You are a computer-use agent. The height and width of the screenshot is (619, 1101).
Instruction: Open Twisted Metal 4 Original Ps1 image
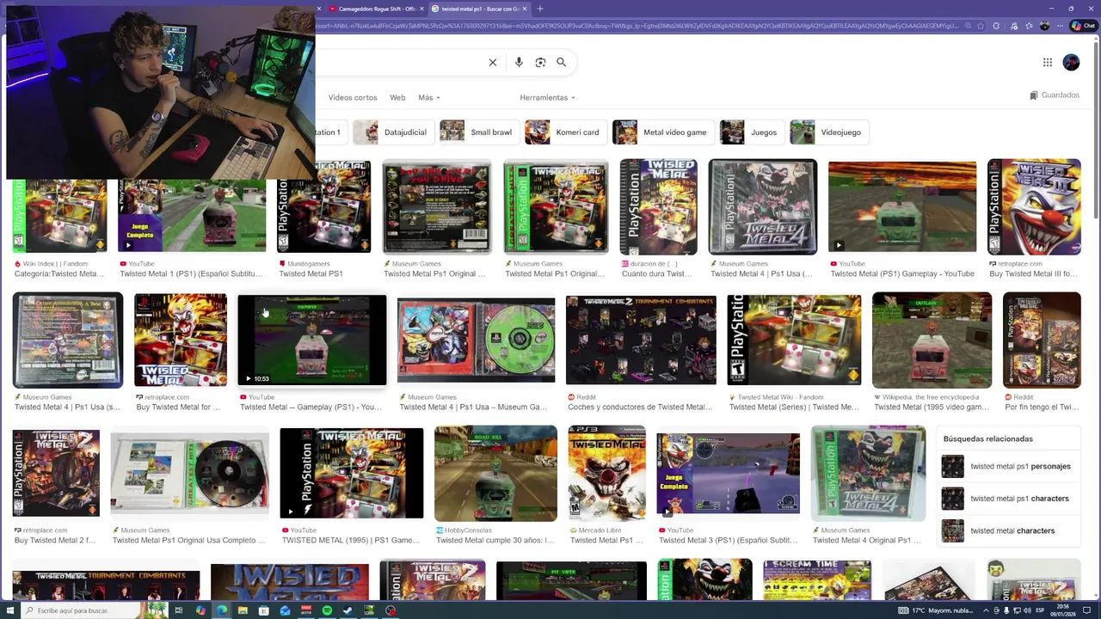[x=868, y=474]
